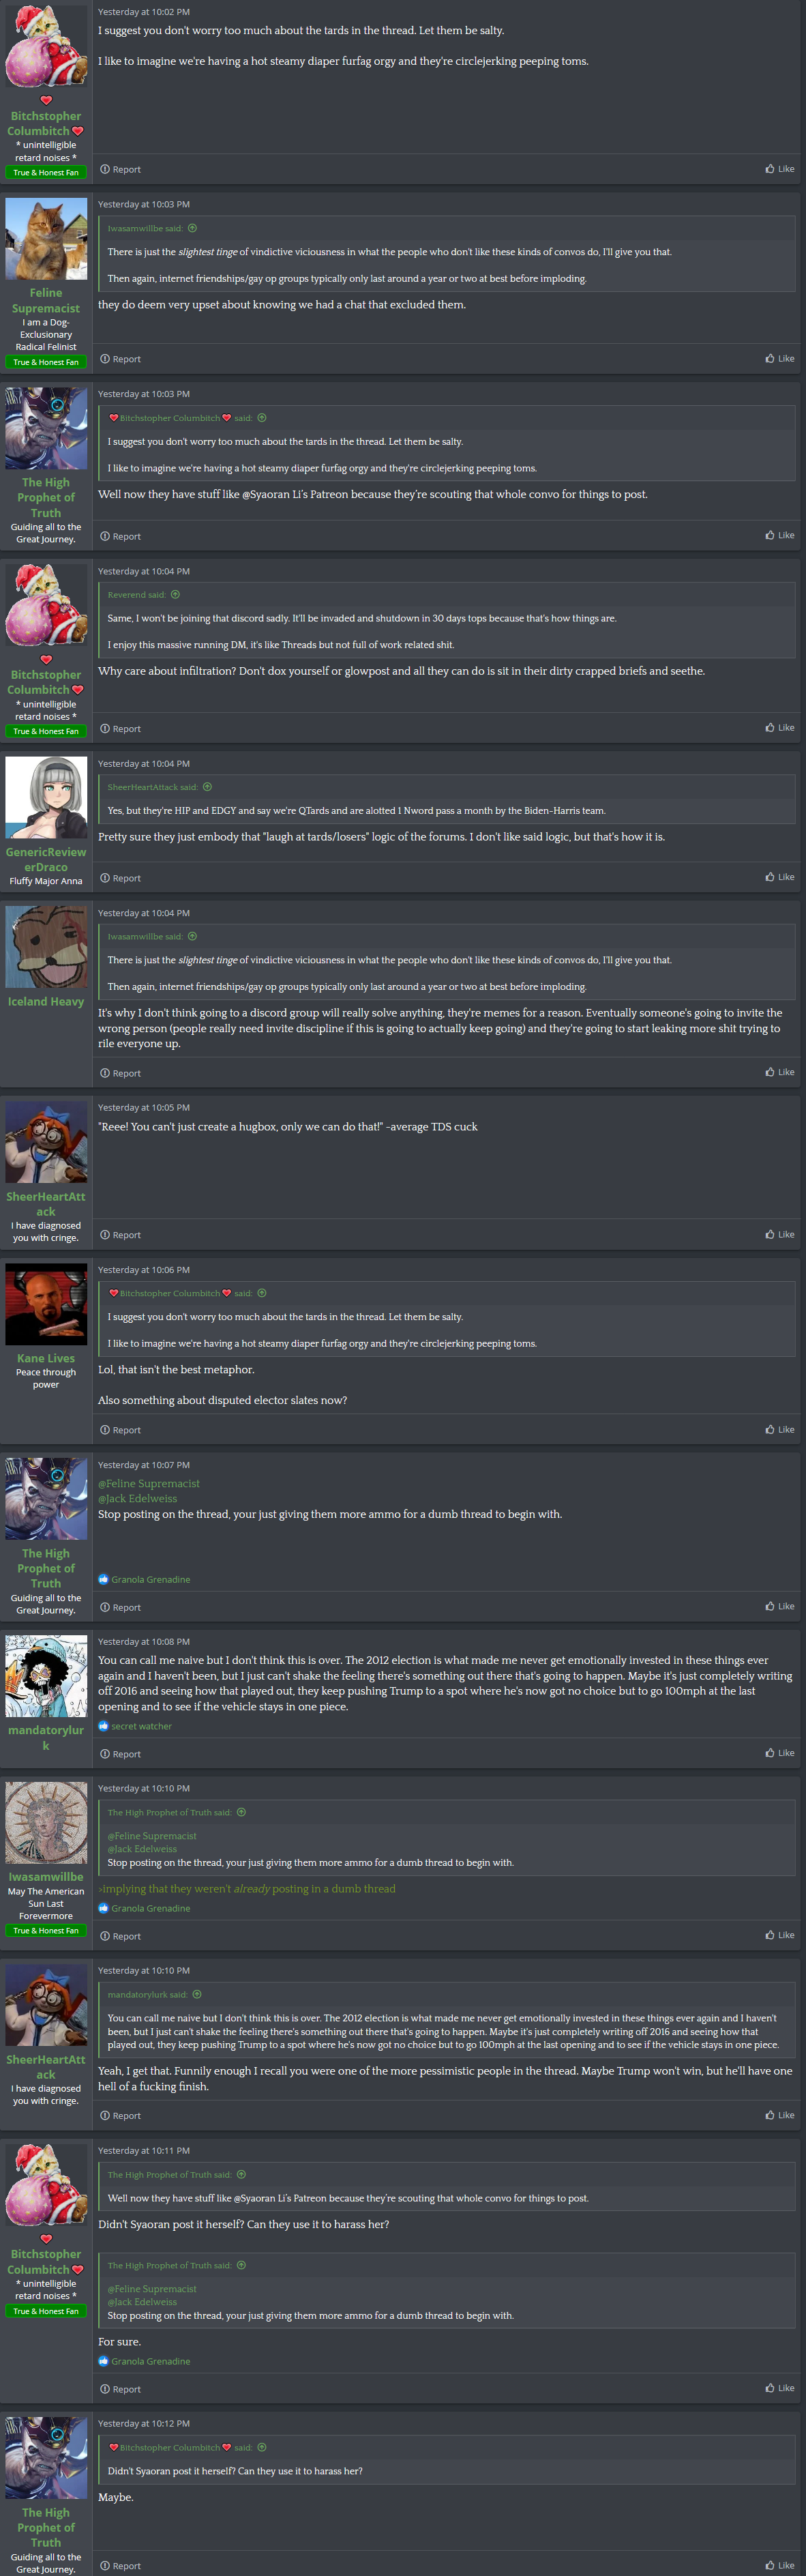Open Feline Supremacist's cat avatar
Image resolution: width=806 pixels, height=2576 pixels.
pos(46,239)
